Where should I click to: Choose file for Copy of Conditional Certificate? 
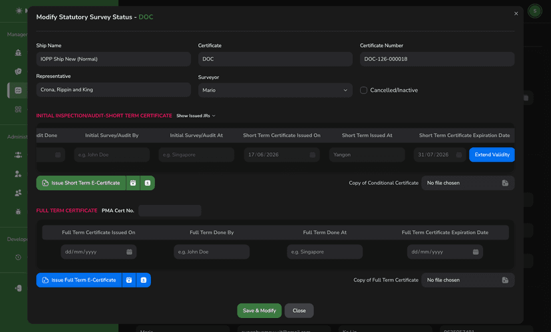(468, 183)
